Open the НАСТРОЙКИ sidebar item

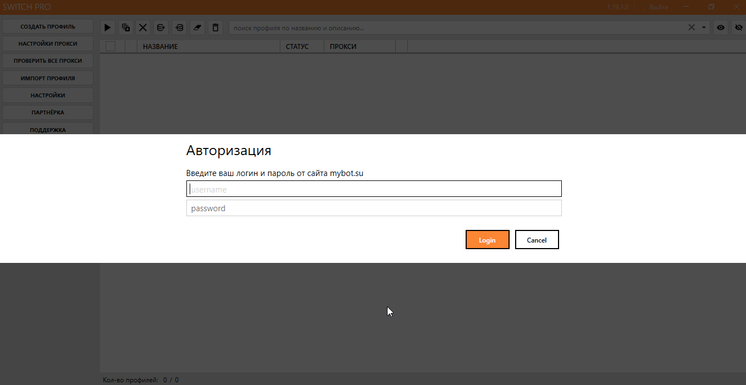tap(48, 95)
